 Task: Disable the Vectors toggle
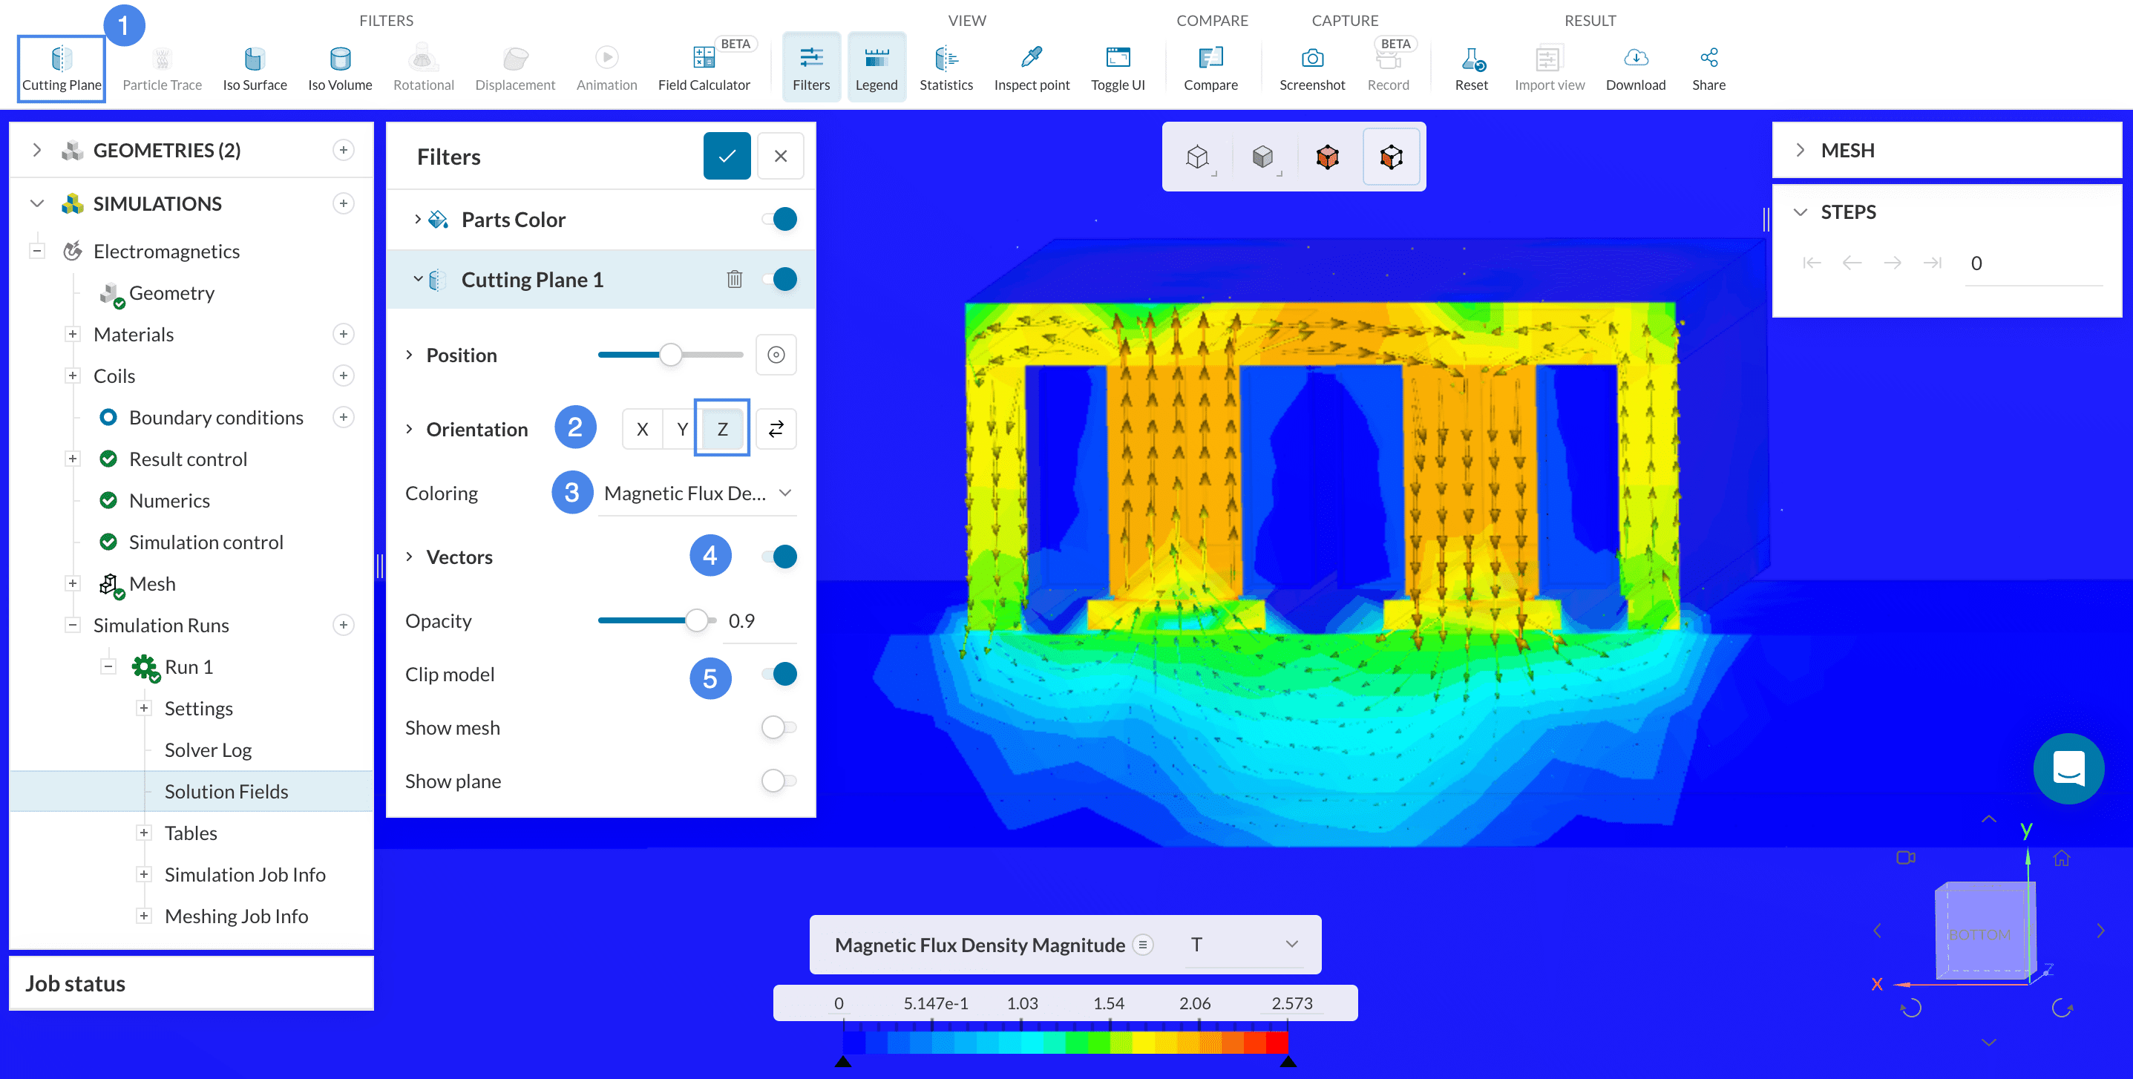[x=780, y=557]
